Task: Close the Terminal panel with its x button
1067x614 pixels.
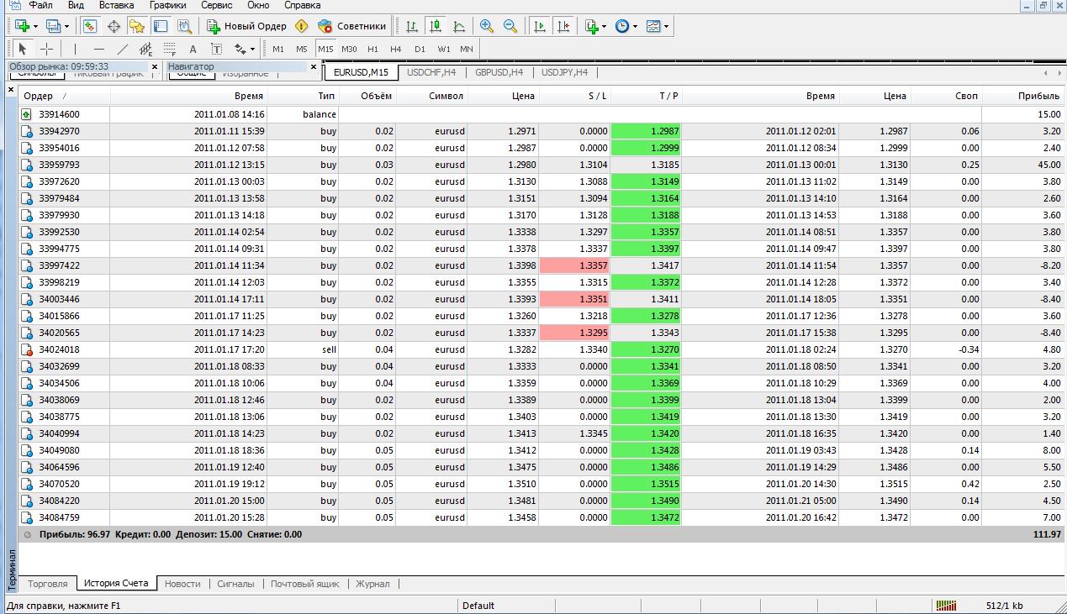Action: click(11, 89)
